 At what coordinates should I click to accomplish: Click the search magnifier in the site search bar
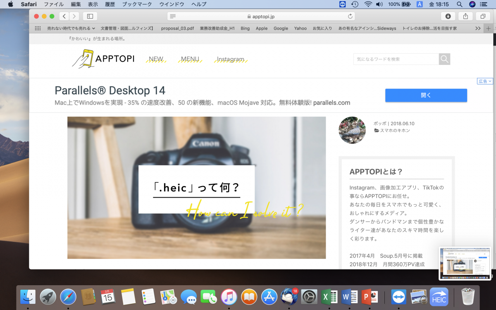click(444, 59)
